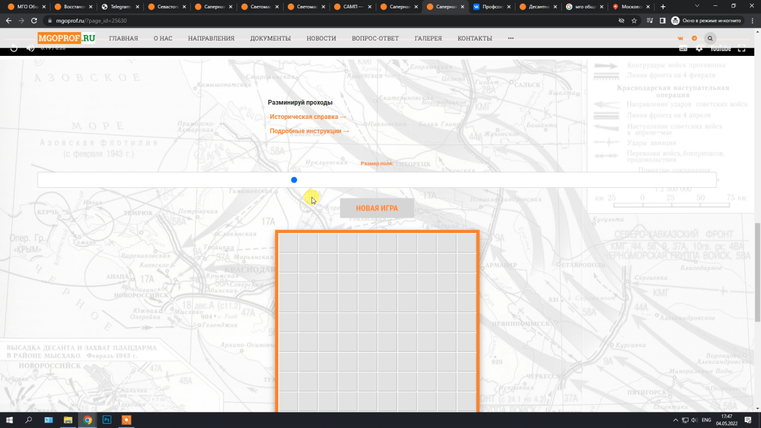
Task: Click the Telegram icon in site header
Action: (694, 39)
